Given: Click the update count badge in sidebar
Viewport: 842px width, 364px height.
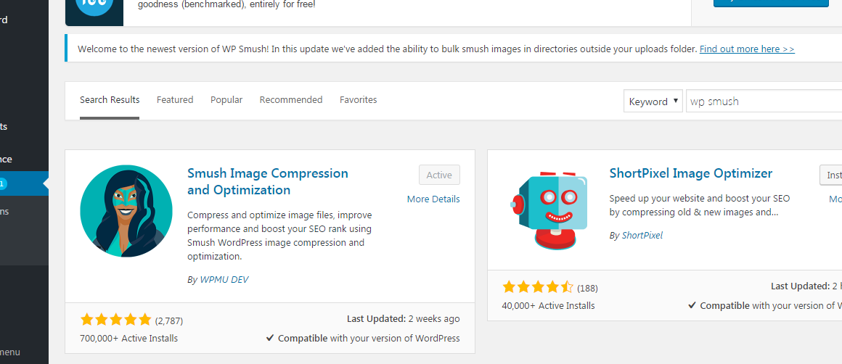Looking at the screenshot, I should [1, 184].
